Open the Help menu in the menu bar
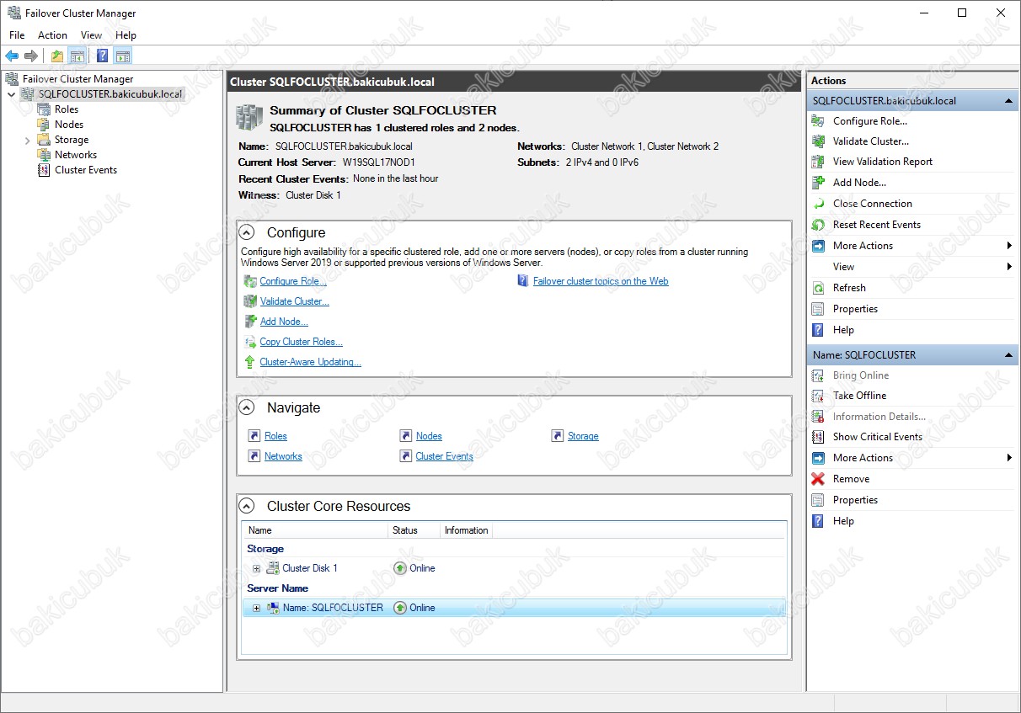The image size is (1021, 713). click(126, 35)
